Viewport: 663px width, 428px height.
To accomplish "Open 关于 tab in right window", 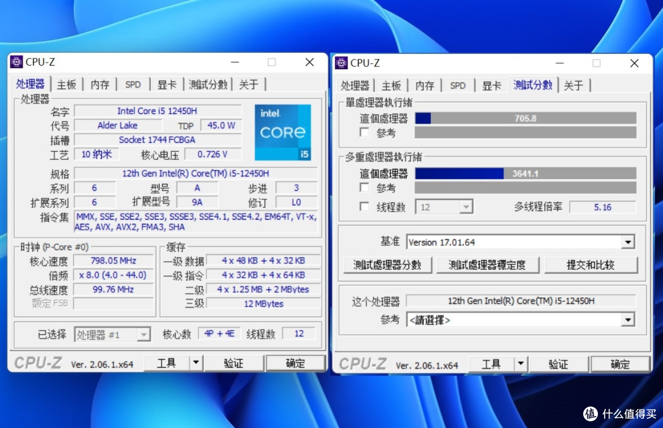I will pos(573,86).
